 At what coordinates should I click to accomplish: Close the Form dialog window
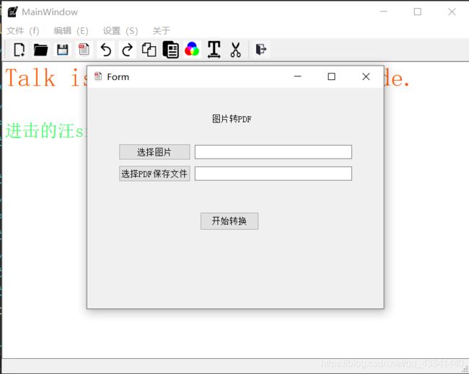366,76
